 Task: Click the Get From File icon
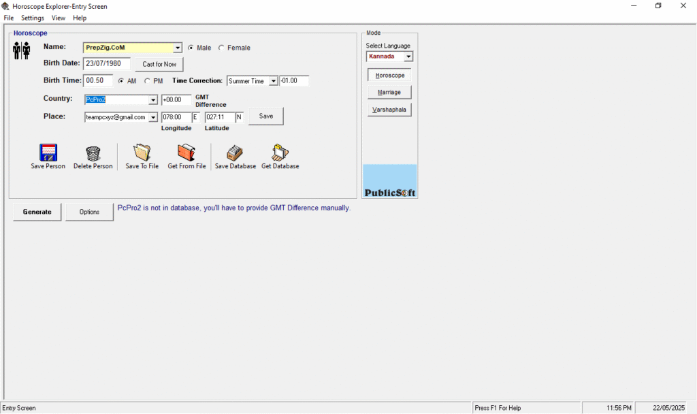click(187, 153)
